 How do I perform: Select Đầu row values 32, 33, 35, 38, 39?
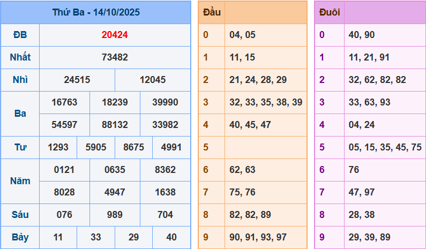(x=265, y=102)
